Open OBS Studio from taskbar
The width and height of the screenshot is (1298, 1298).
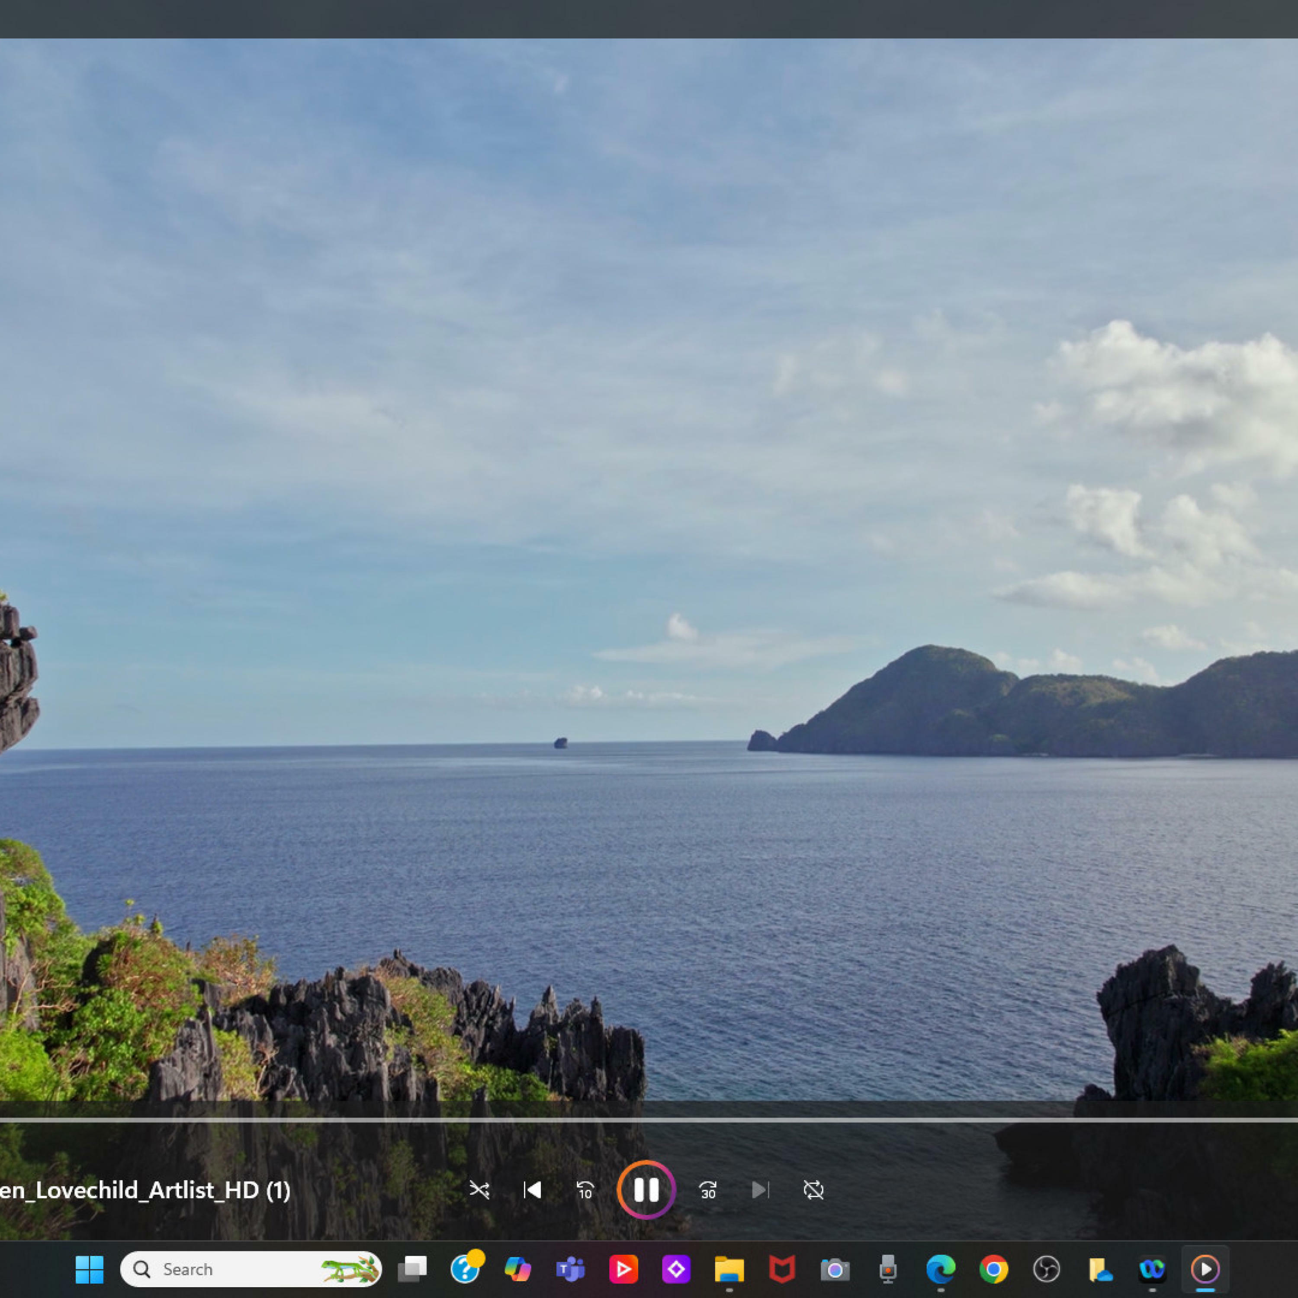click(1046, 1269)
